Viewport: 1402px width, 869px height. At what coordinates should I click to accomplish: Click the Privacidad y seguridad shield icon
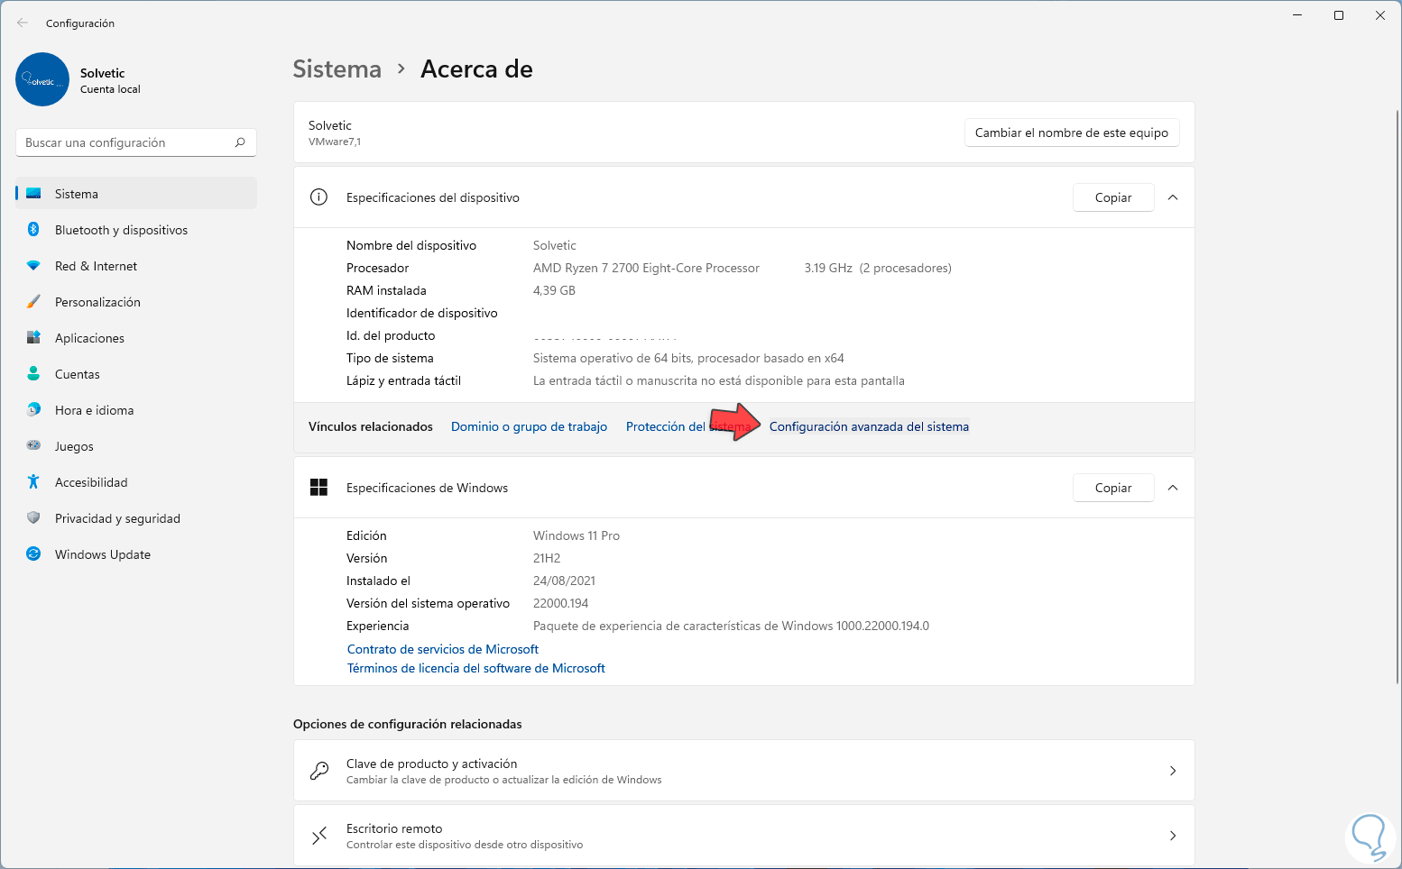pos(33,518)
